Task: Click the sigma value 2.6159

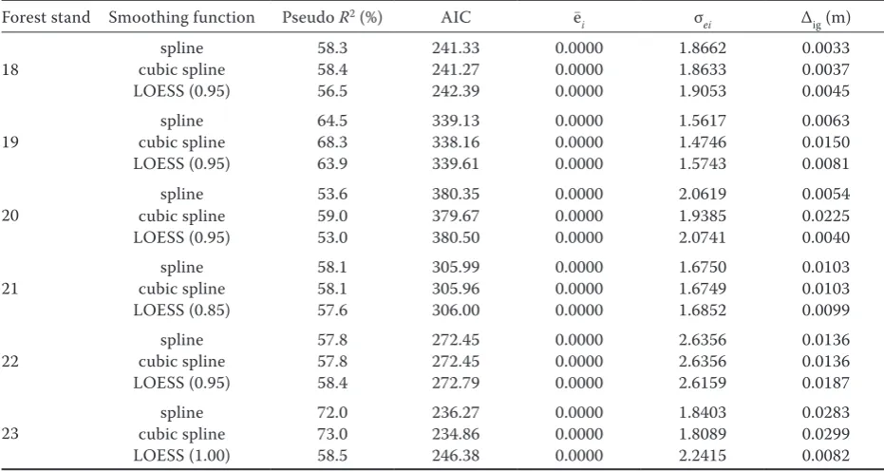Action: (x=702, y=384)
